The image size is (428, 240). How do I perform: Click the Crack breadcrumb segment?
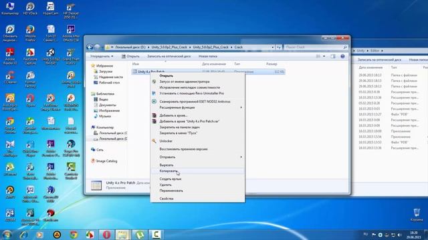click(x=238, y=47)
